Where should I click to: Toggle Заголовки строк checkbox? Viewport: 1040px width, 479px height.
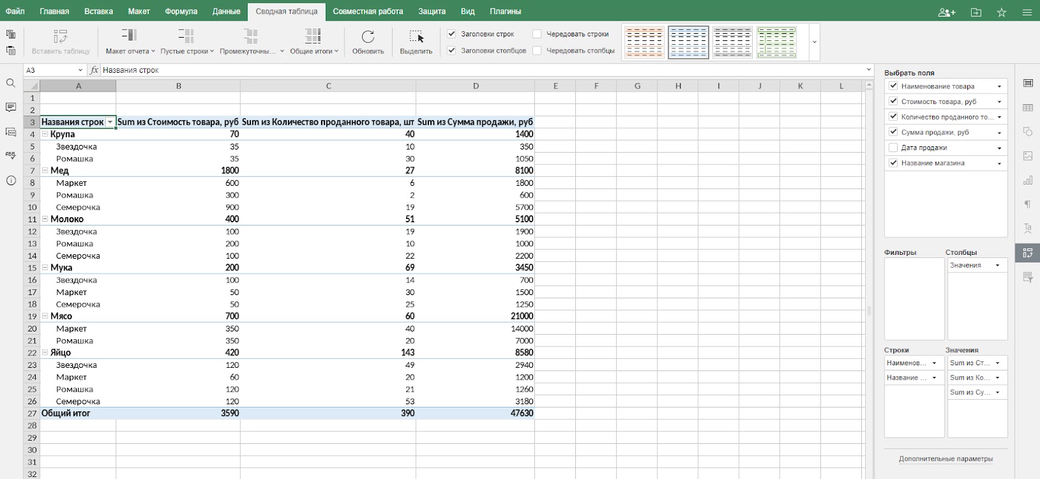coord(452,34)
